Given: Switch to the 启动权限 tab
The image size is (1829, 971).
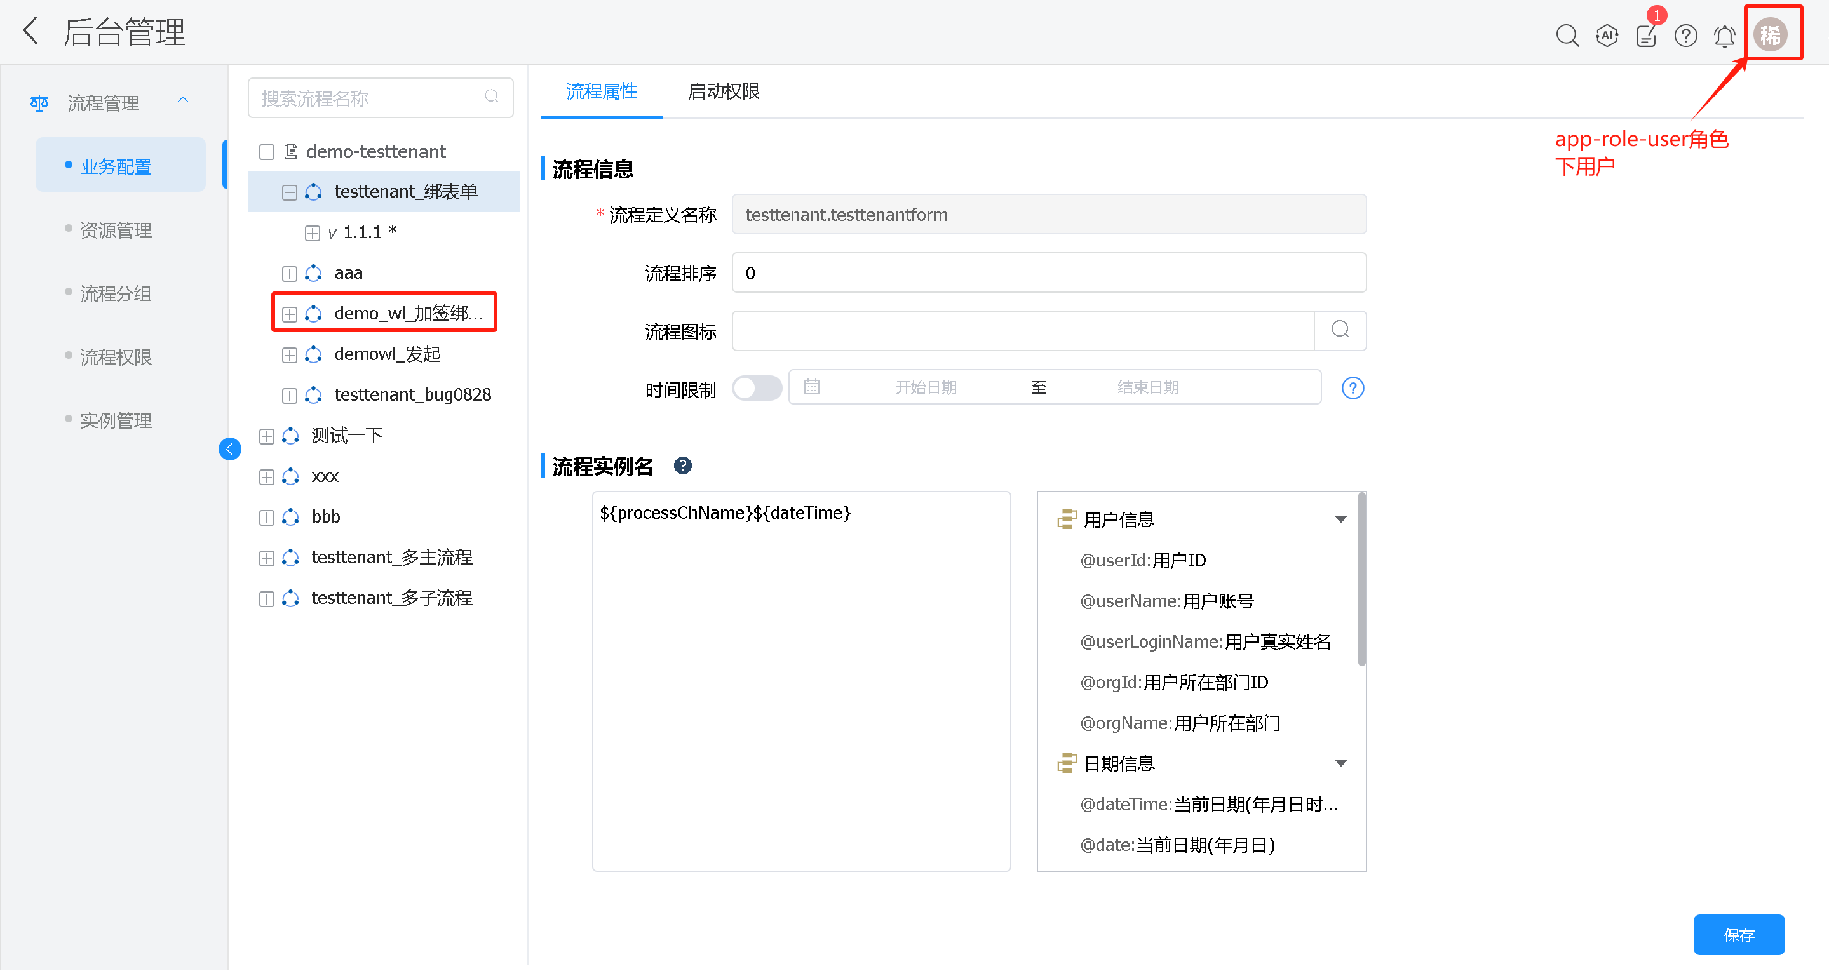Looking at the screenshot, I should (723, 91).
